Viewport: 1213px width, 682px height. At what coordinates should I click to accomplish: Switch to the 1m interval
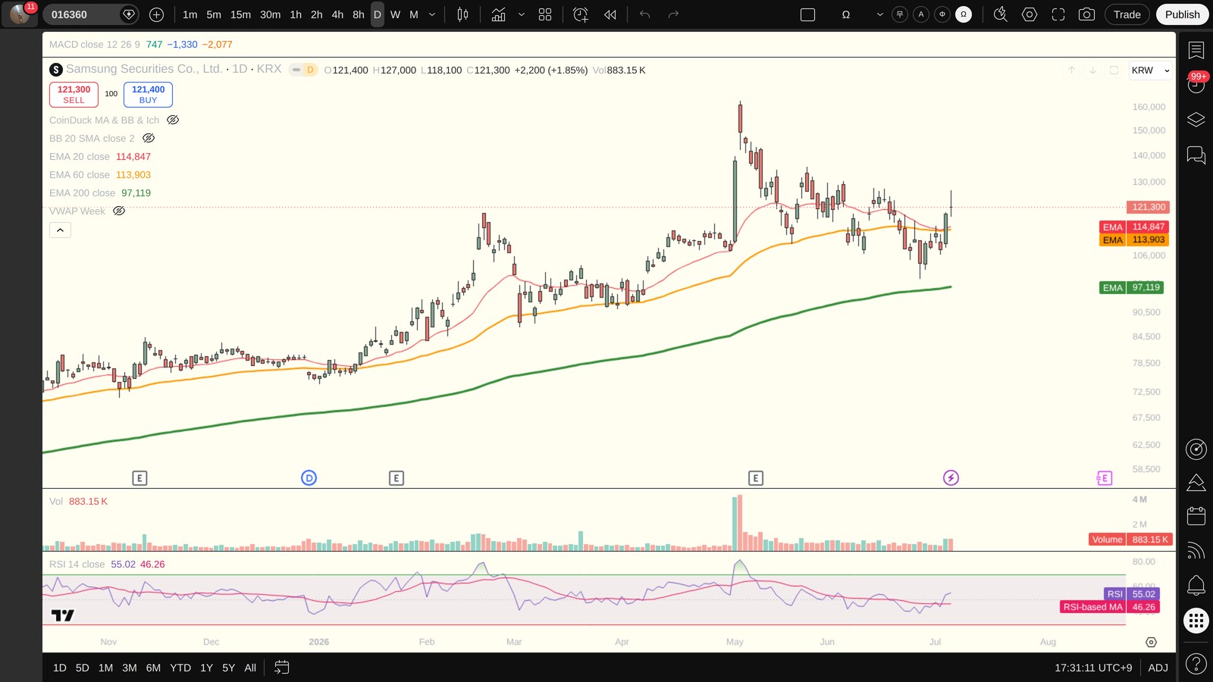190,14
